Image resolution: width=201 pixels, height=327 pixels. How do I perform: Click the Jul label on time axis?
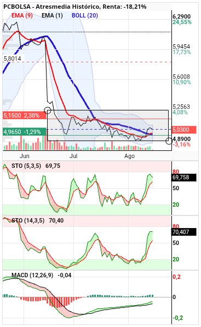(73, 156)
